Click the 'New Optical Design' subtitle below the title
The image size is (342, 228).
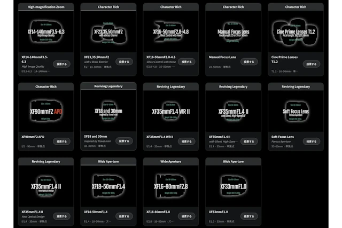pos(33,217)
